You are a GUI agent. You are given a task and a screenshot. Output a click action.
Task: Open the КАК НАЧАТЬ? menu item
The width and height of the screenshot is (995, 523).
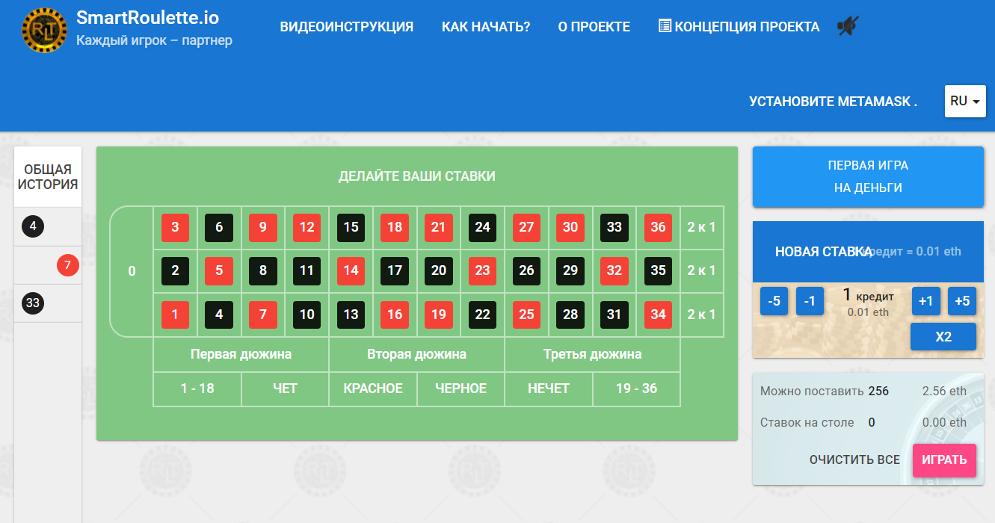tap(486, 27)
